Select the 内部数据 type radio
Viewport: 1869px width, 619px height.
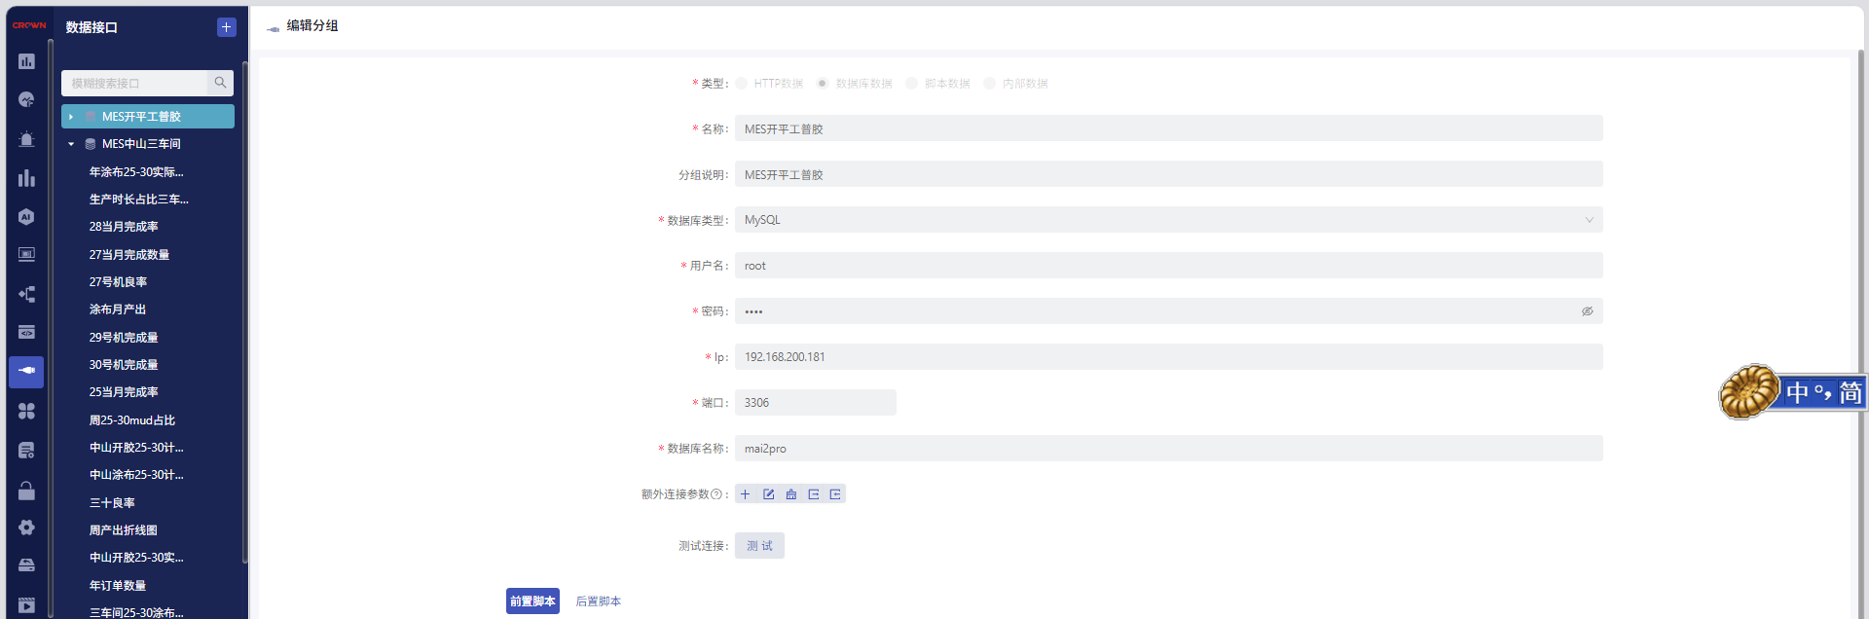989,84
